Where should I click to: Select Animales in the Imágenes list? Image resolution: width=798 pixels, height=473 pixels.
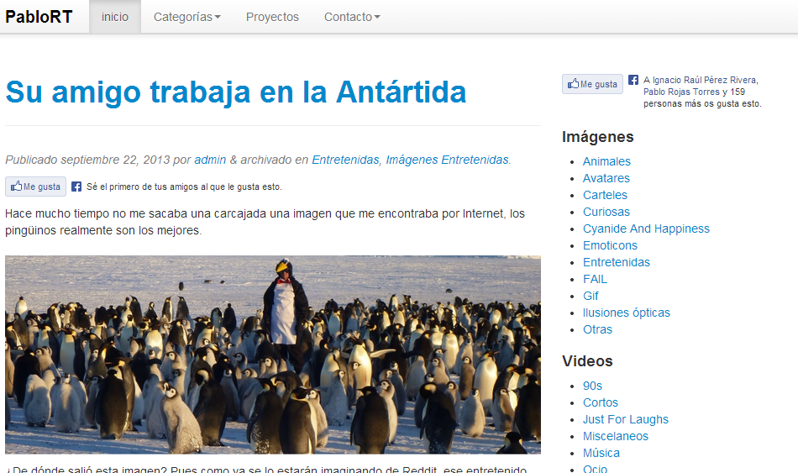[x=606, y=161]
